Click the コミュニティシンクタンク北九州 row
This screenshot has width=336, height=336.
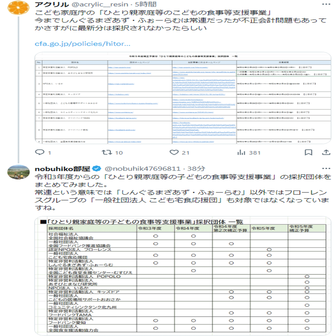click(187, 305)
